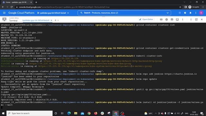This screenshot has width=206, height=116.
Task: Click the 'Update Complete. Happy Helming!' line
Action: pos(22,87)
